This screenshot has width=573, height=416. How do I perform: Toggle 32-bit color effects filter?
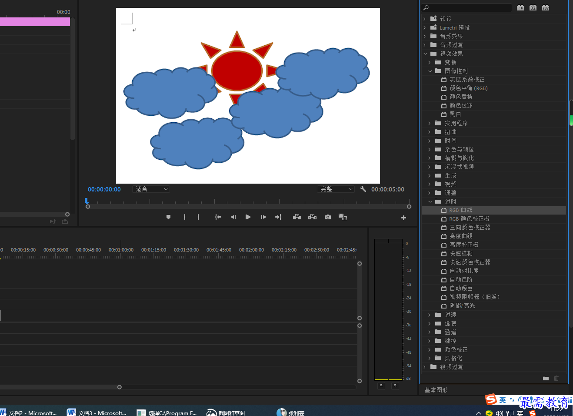533,7
